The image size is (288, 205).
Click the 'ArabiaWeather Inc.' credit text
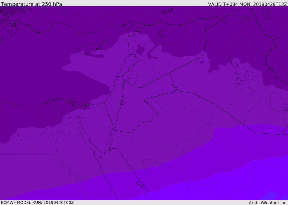[268, 203]
